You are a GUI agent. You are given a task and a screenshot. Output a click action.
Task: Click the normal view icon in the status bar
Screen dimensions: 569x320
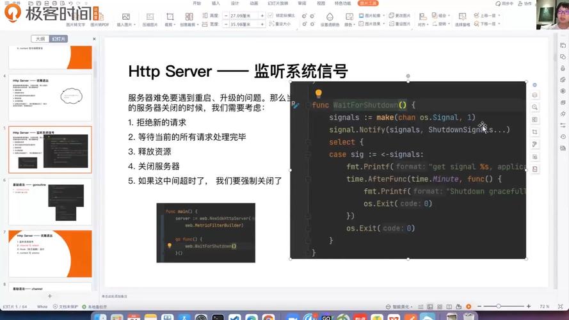tap(430, 307)
